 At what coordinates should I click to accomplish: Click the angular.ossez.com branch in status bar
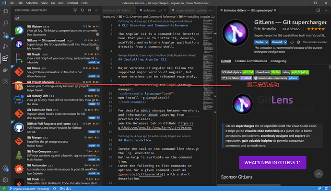pos(29,189)
